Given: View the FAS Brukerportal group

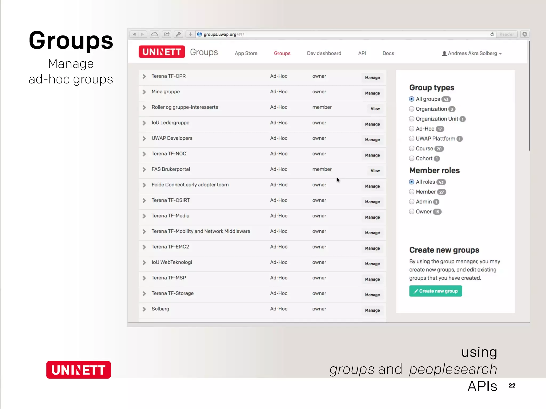Looking at the screenshot, I should [375, 171].
